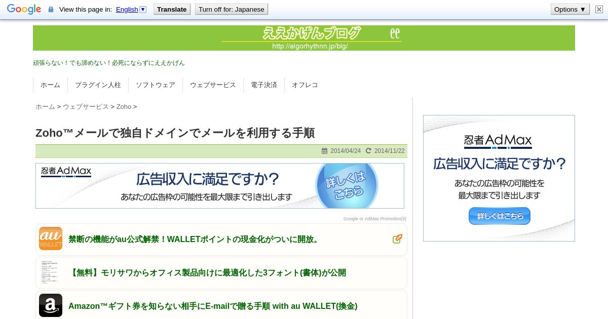The image size is (608, 319).
Task: Click the sidebar 広告収入に満足ですか？ headline
Action: point(500,164)
